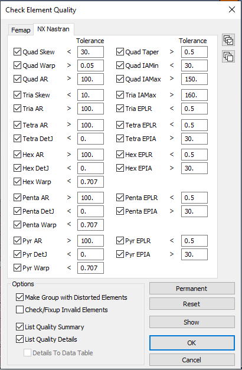Click the clear-all checks icon button

click(228, 57)
